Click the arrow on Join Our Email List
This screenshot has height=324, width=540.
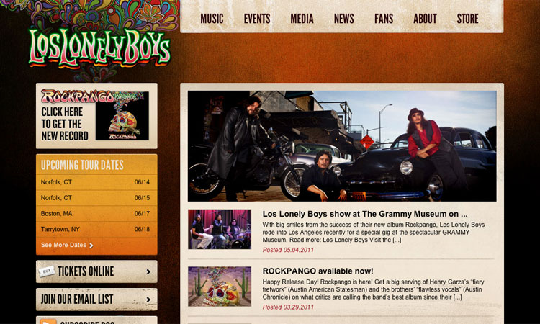148,300
